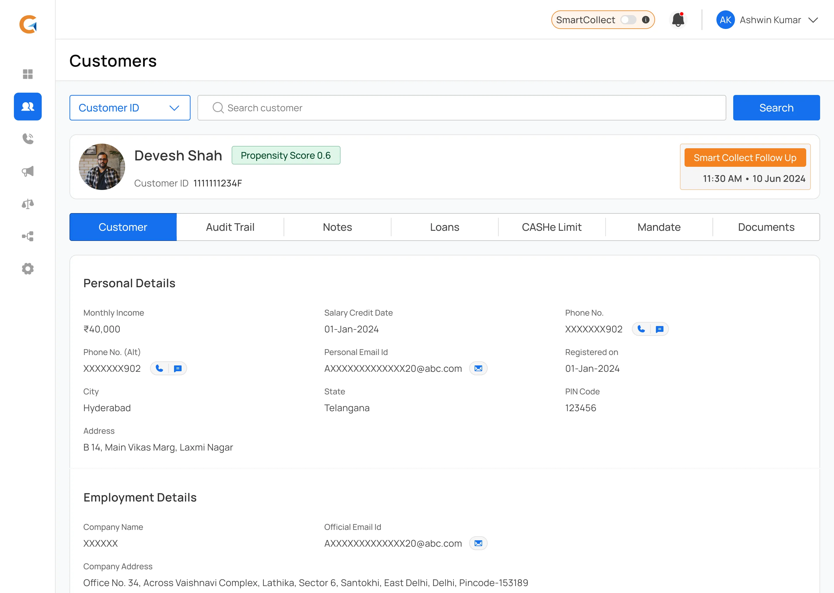This screenshot has height=593, width=834.
Task: Click the phone calls sidebar icon
Action: tap(28, 139)
